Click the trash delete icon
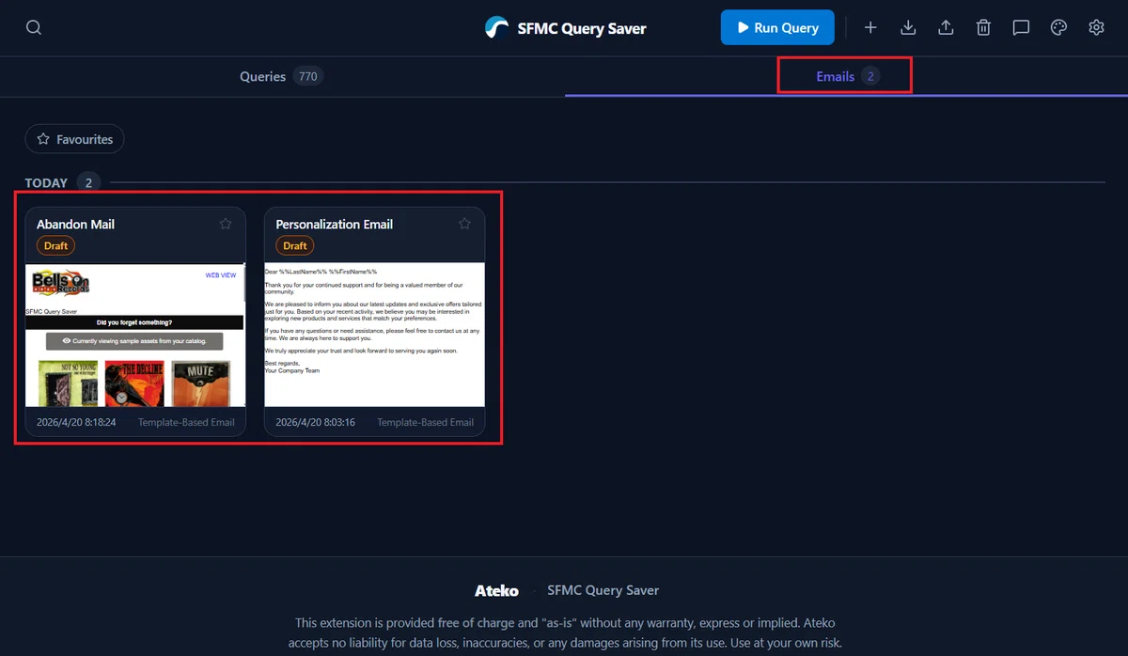The width and height of the screenshot is (1128, 656). coord(983,28)
